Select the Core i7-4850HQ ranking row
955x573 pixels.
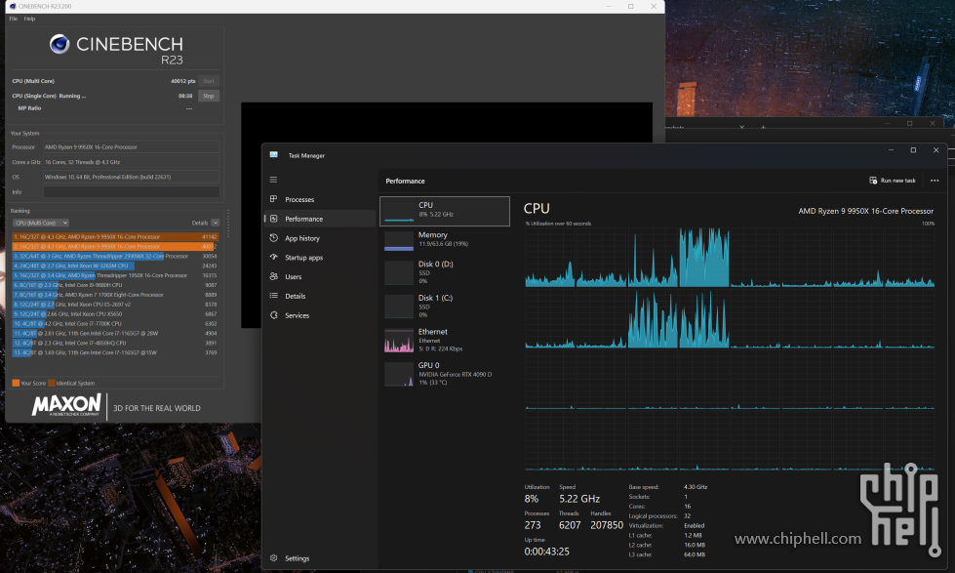114,343
